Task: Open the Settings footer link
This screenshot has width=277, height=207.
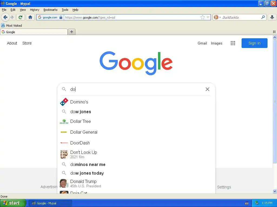Action: click(x=224, y=187)
